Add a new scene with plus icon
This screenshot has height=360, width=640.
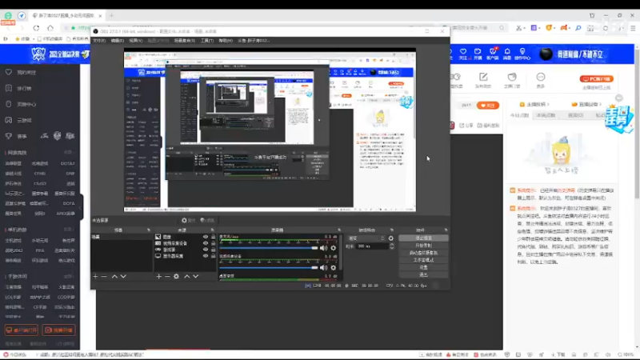point(95,276)
